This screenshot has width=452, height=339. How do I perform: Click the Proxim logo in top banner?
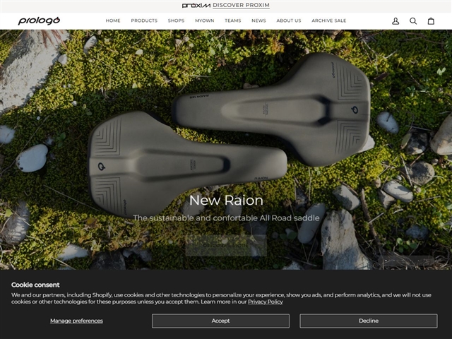click(196, 5)
